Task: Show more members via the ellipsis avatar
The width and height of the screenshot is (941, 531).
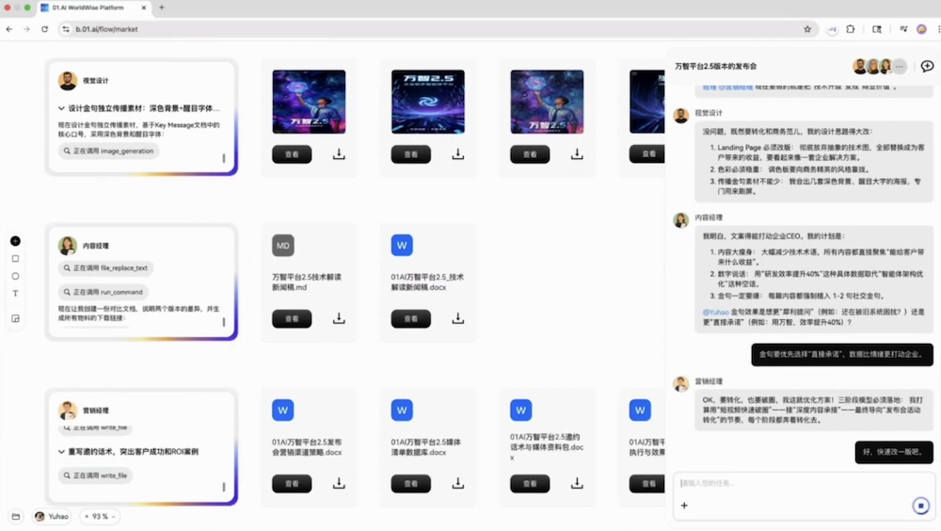Action: [x=900, y=66]
